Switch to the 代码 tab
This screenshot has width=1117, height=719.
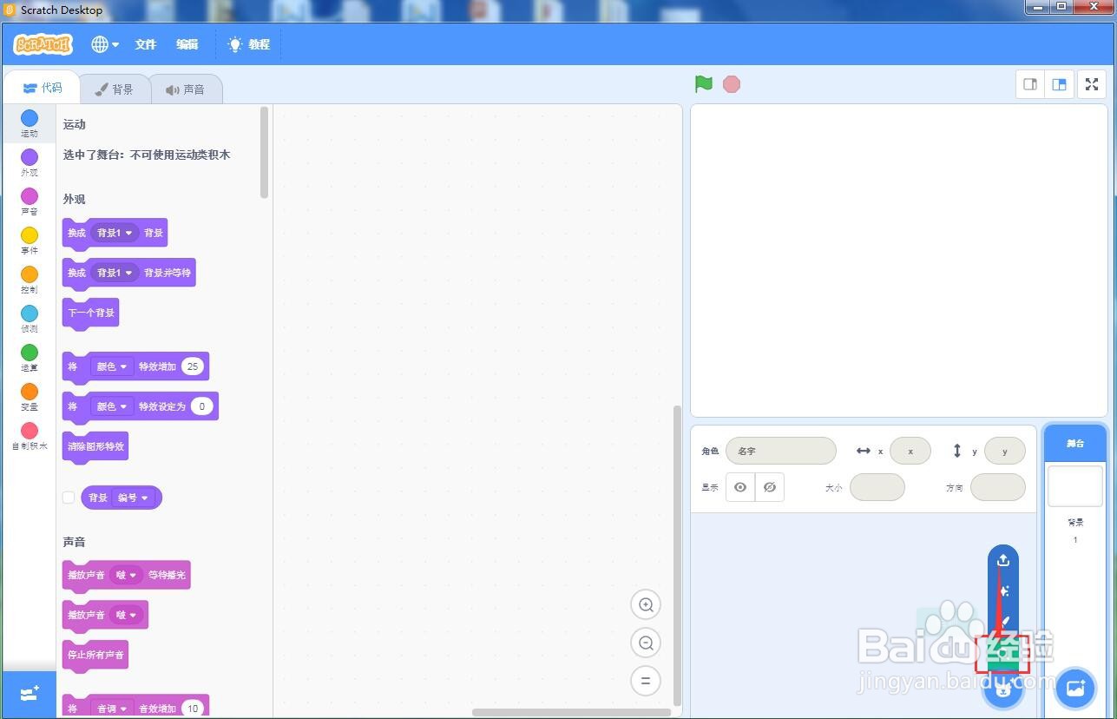click(x=42, y=88)
